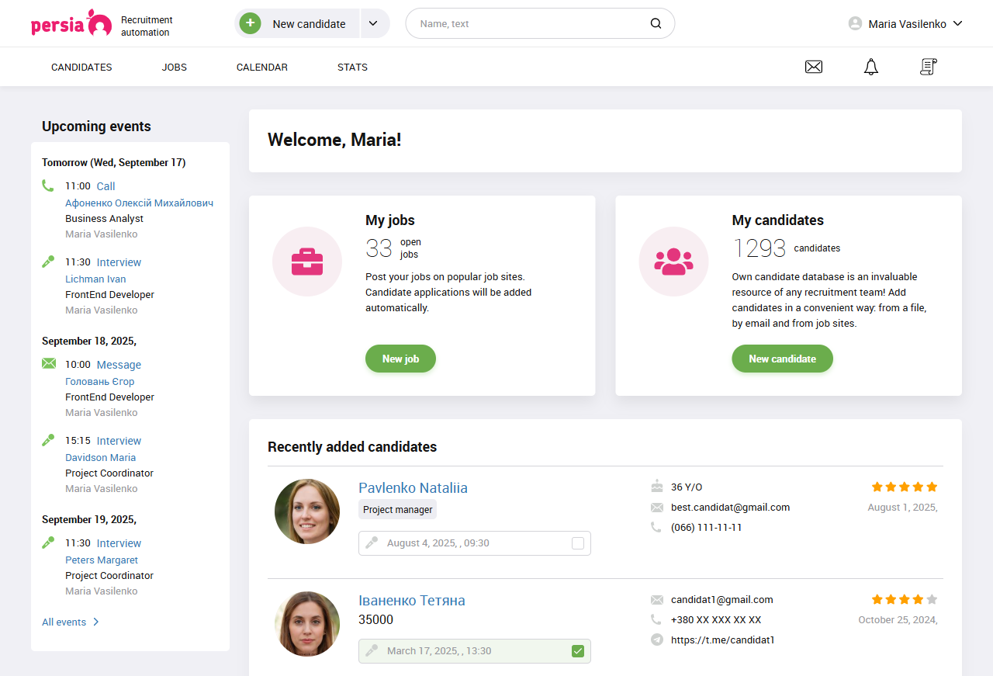The height and width of the screenshot is (676, 993).
Task: Click the briefcase icon on the My jobs card
Action: point(306,262)
